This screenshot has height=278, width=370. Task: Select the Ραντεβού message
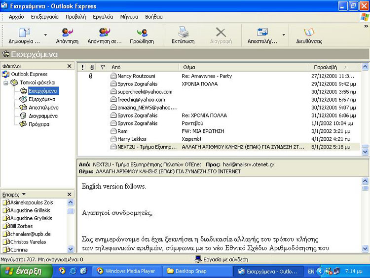219,123
